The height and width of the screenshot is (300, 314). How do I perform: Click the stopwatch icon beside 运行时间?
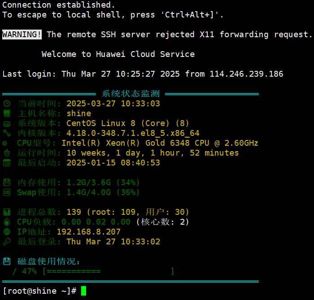tap(7, 153)
